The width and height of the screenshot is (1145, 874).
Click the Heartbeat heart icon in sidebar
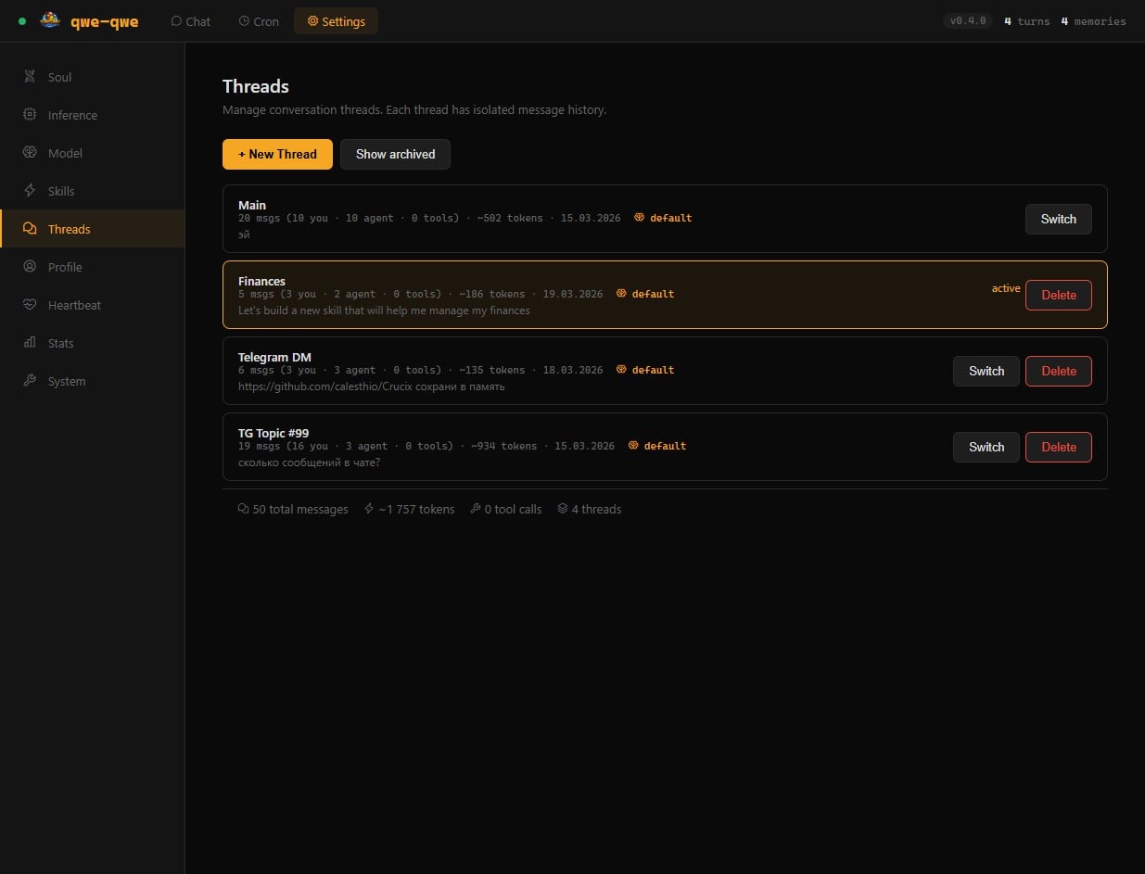tap(30, 305)
